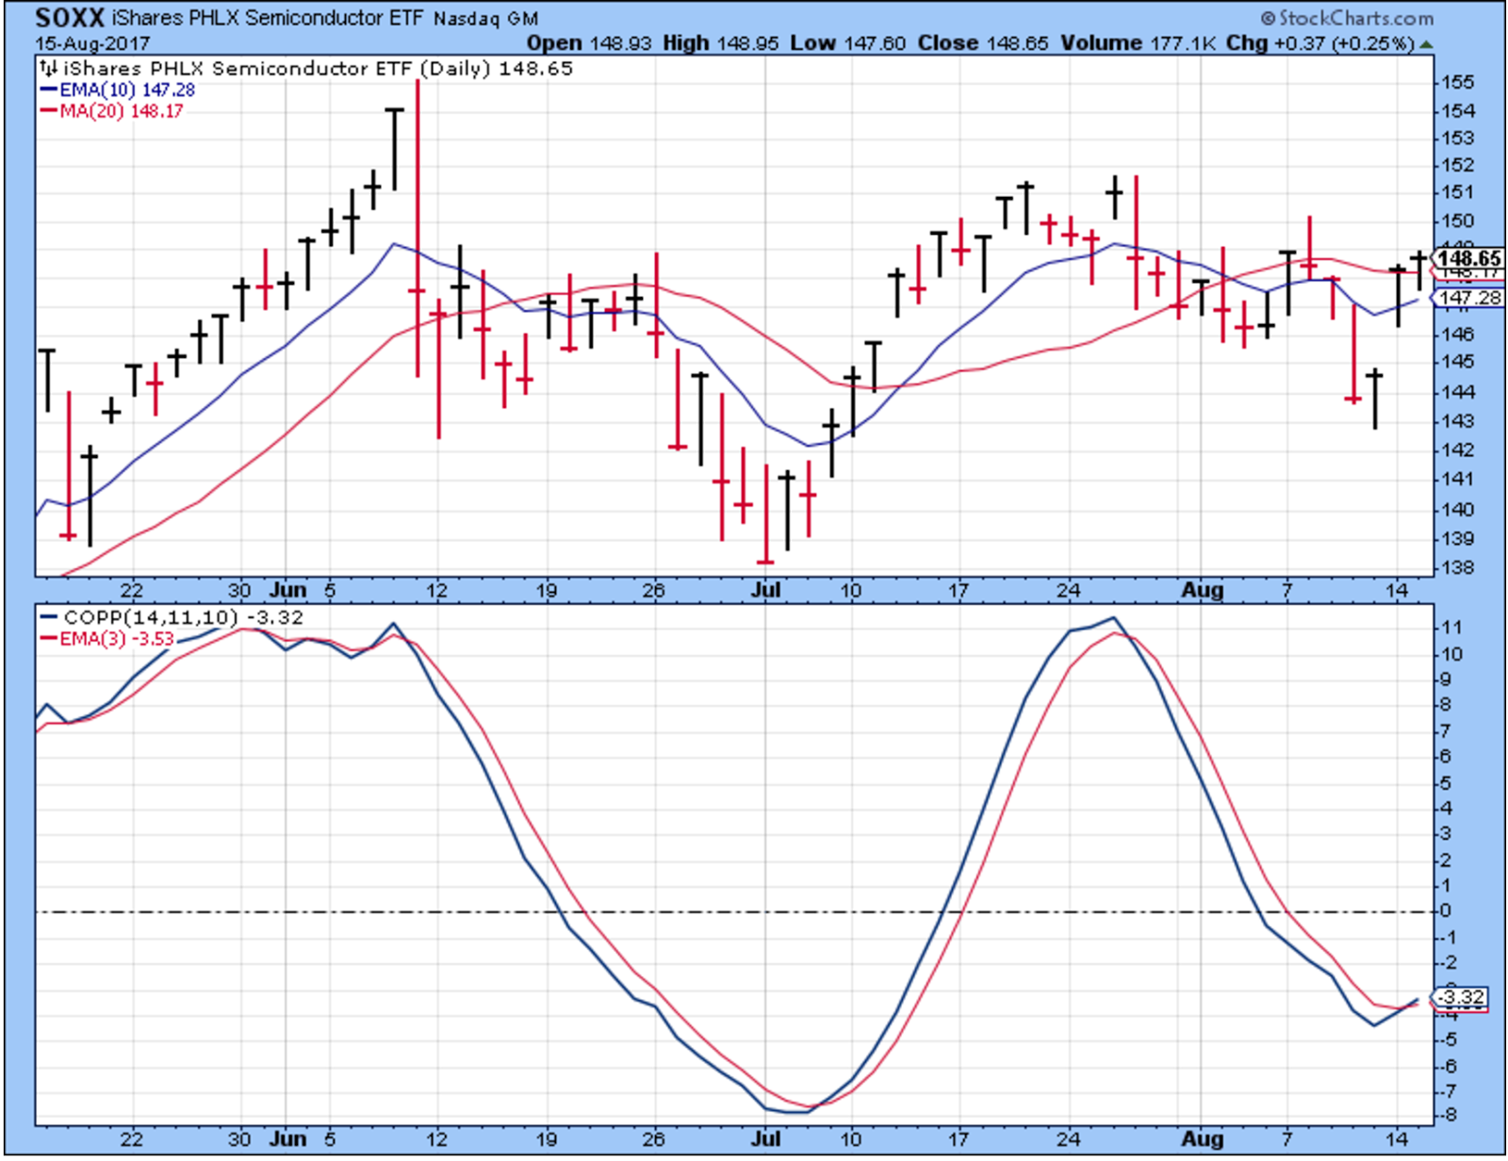The width and height of the screenshot is (1508, 1161).
Task: Click the '30' date label under the price chart
Action: pos(239,591)
